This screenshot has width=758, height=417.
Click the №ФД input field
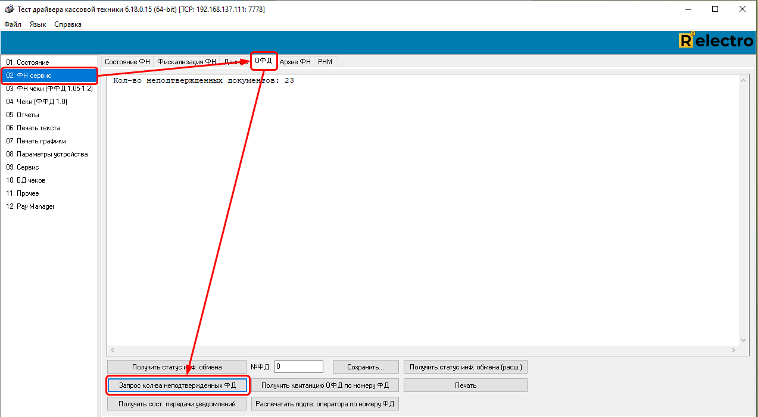tap(299, 367)
